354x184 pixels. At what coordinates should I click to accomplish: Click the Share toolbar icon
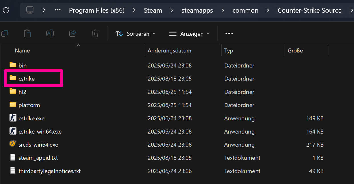coord(73,33)
